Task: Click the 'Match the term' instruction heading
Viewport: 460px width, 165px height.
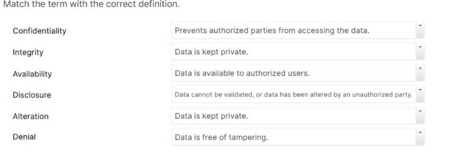Action: click(x=91, y=4)
